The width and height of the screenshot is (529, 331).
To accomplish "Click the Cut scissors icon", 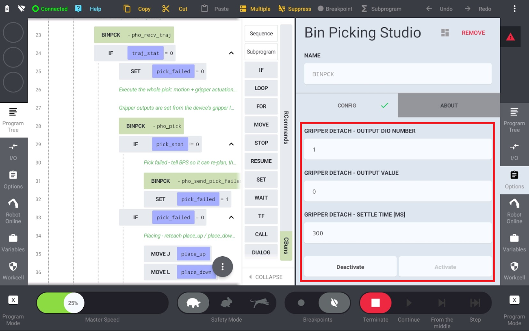I will [x=165, y=9].
